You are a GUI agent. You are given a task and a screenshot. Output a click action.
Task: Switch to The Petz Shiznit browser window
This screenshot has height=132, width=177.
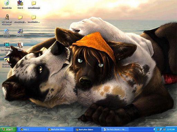pos(115,130)
